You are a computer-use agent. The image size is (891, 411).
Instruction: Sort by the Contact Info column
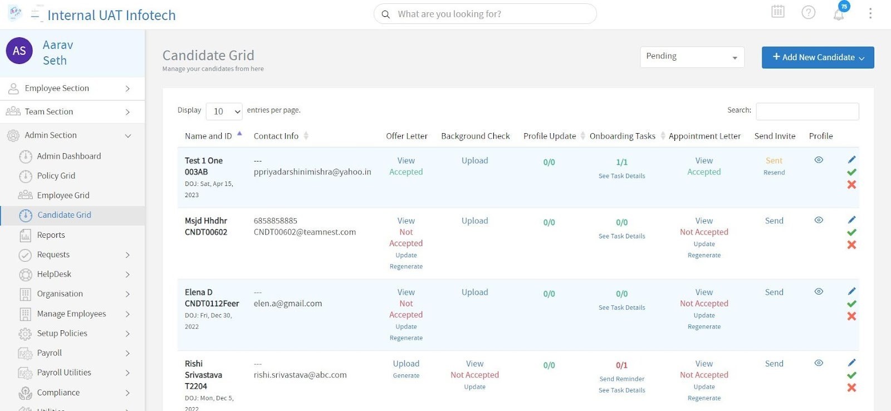281,136
